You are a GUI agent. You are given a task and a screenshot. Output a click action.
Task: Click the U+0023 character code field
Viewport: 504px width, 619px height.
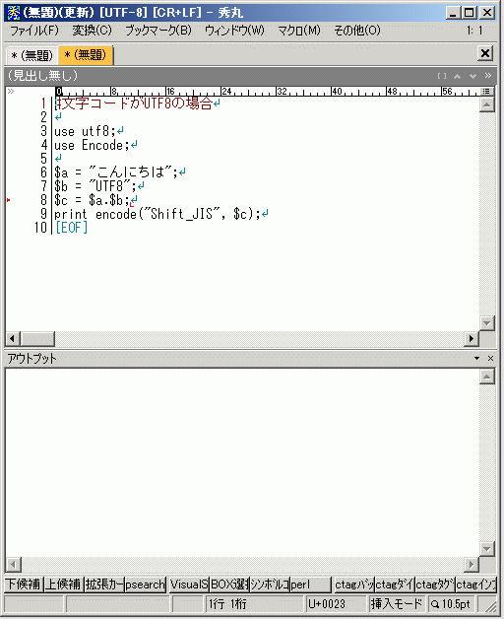pos(336,604)
